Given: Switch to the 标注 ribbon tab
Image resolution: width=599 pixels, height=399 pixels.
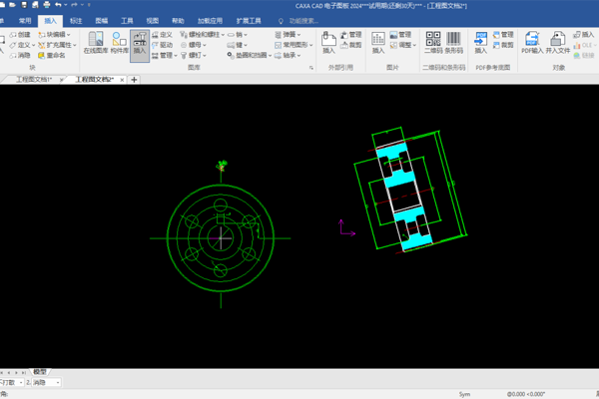Looking at the screenshot, I should click(x=76, y=21).
